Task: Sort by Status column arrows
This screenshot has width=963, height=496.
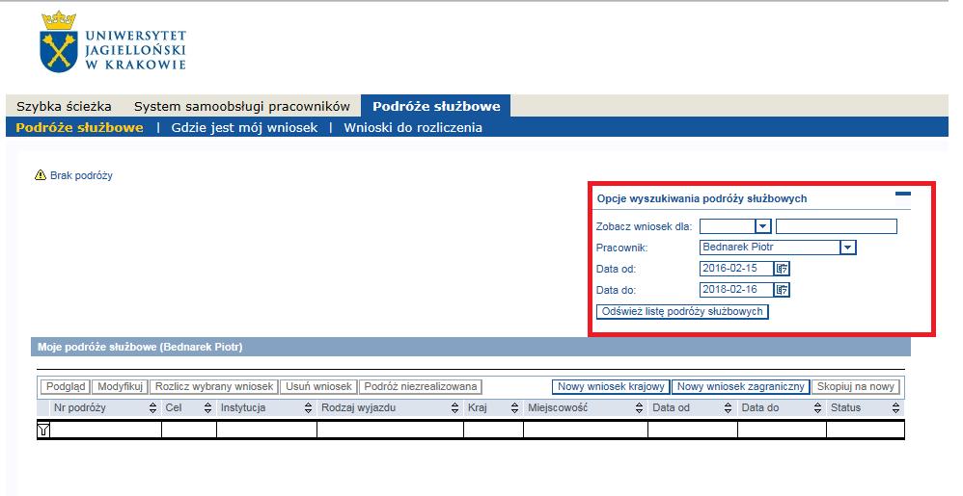Action: [896, 407]
